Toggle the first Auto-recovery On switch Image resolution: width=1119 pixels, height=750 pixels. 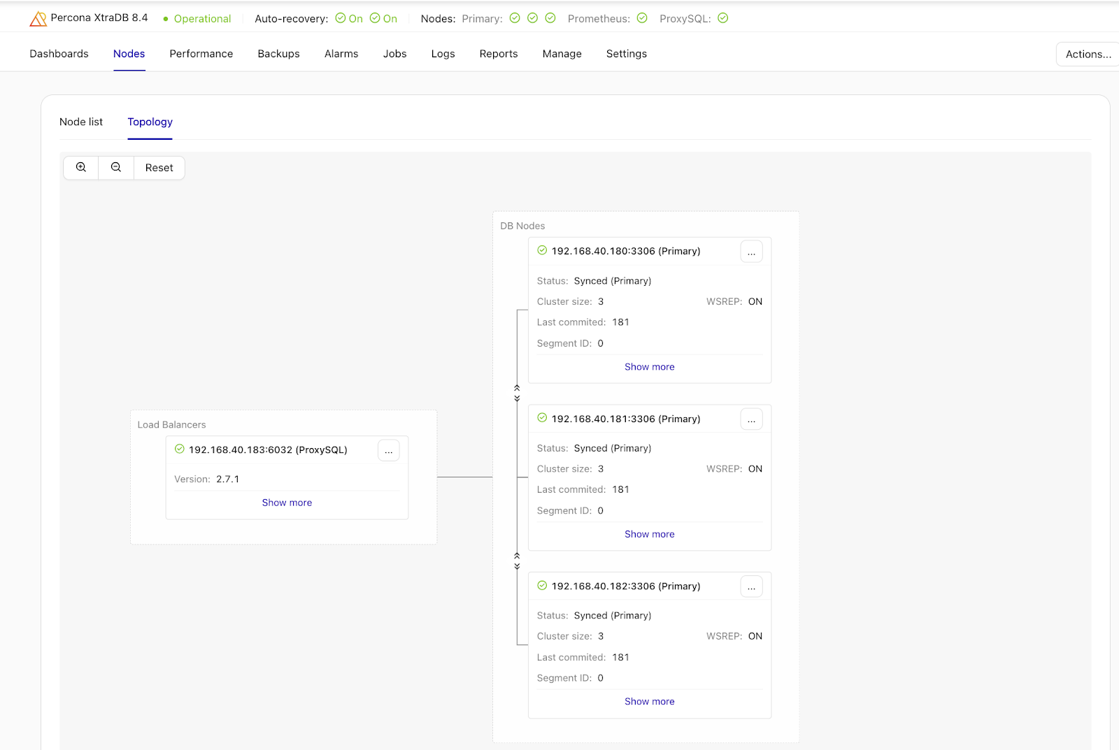341,18
